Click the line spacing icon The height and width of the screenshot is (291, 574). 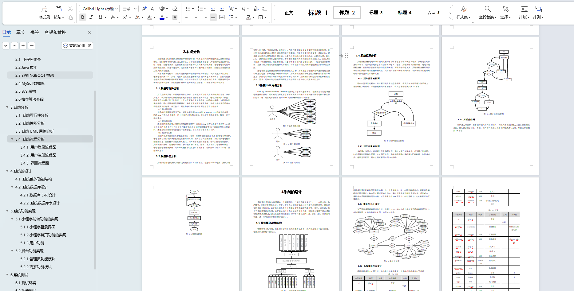232,17
